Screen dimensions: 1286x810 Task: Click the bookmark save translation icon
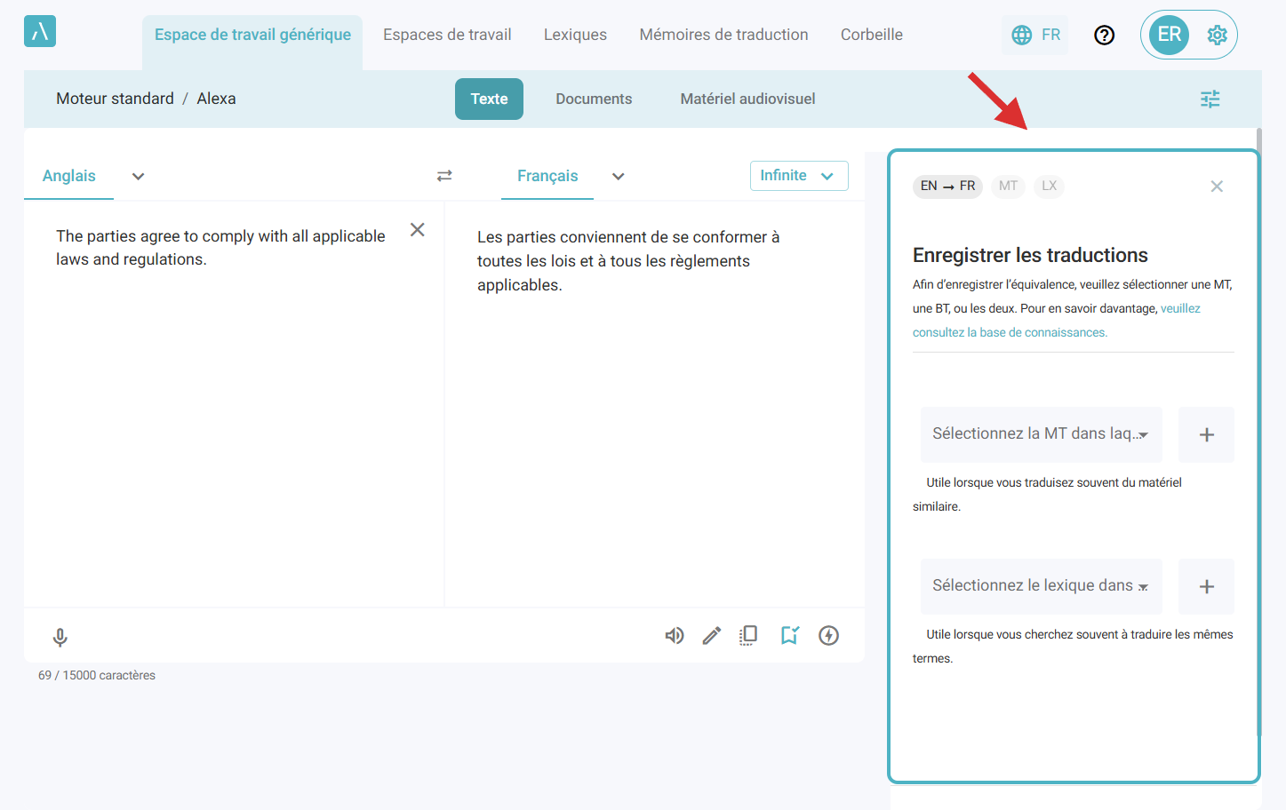(x=789, y=635)
